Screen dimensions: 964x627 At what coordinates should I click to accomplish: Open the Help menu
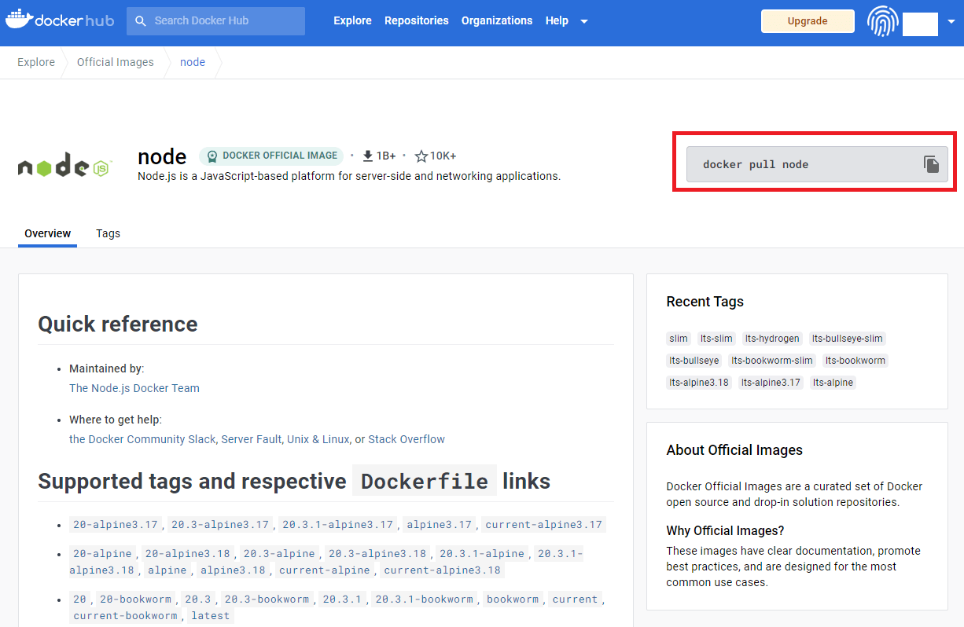click(557, 20)
